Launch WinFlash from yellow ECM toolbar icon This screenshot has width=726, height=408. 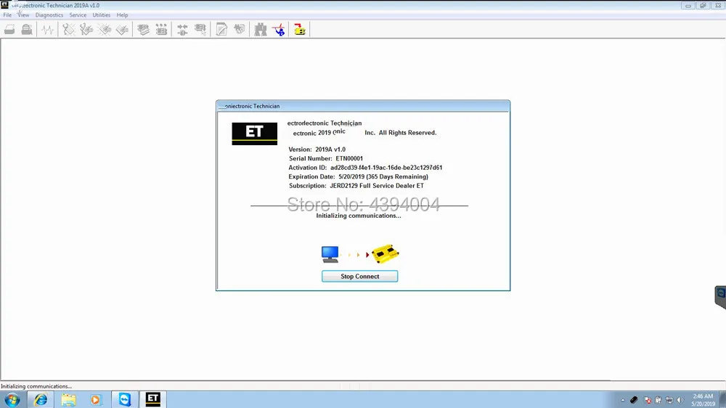click(300, 30)
